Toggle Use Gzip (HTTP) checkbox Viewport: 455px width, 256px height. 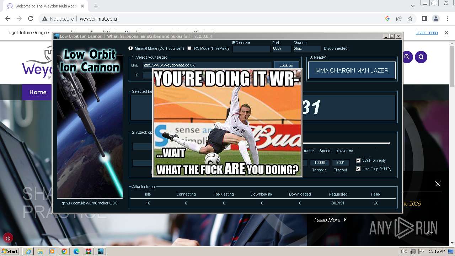pyautogui.click(x=358, y=169)
